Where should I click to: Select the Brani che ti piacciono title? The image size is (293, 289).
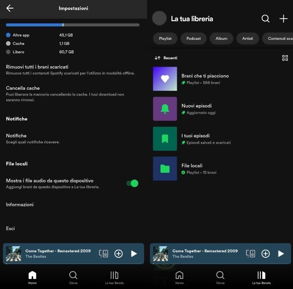pos(205,76)
